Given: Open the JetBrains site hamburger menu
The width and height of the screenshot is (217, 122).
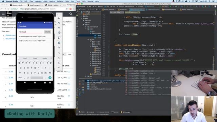Looking at the screenshot, I should point(3,14).
